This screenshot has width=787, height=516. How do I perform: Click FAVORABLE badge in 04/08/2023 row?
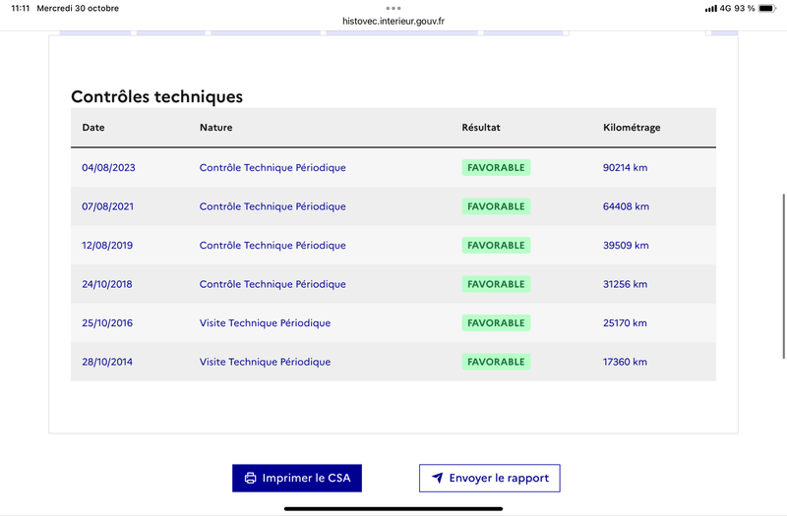(496, 167)
